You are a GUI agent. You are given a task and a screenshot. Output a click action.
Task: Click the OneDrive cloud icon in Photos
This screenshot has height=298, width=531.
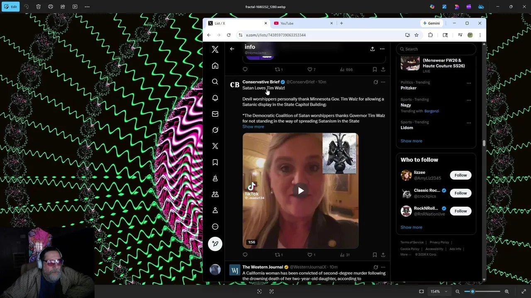pos(481,7)
